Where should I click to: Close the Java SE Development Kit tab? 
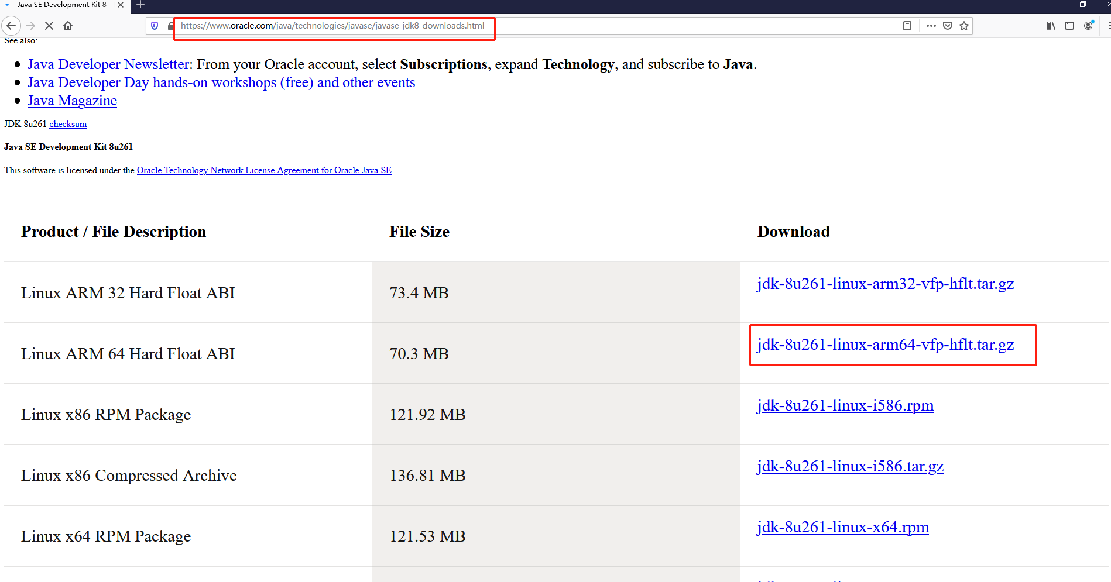121,5
